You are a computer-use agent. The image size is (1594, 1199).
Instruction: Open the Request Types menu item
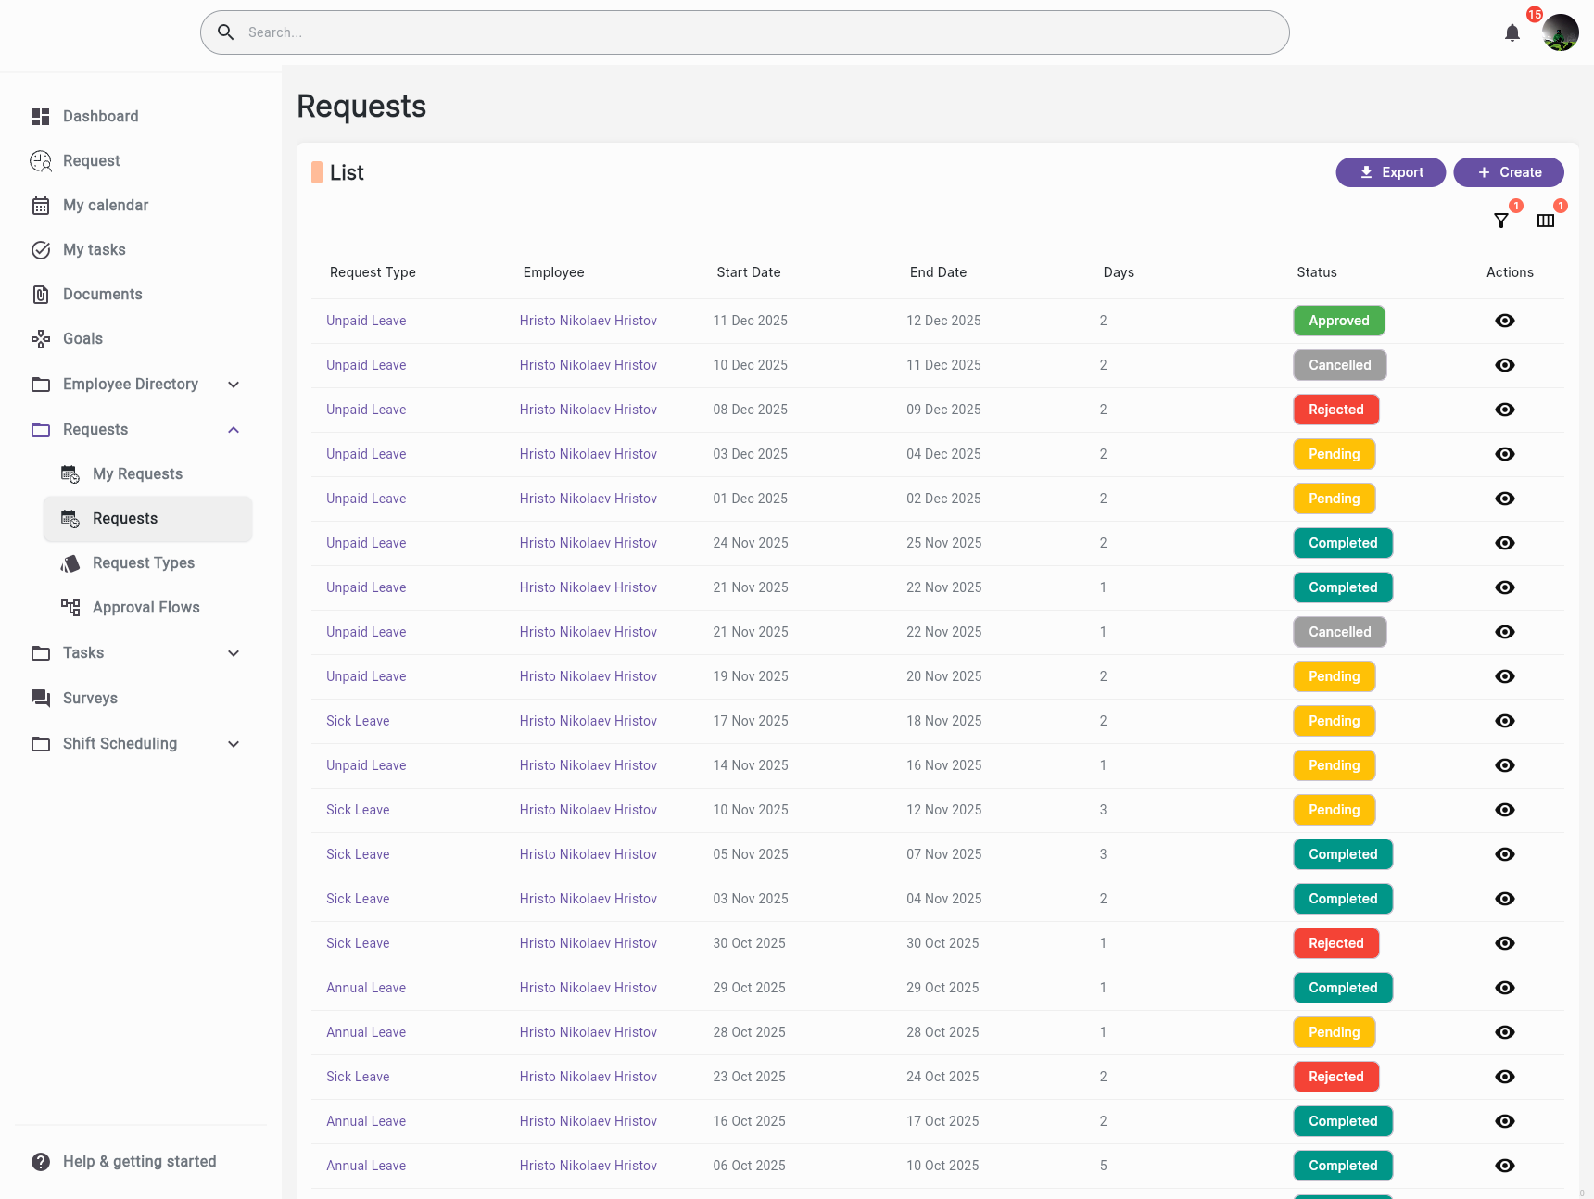click(144, 562)
